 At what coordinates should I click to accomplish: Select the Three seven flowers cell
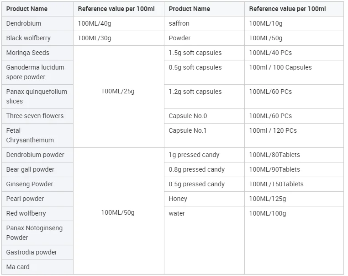tap(35, 116)
